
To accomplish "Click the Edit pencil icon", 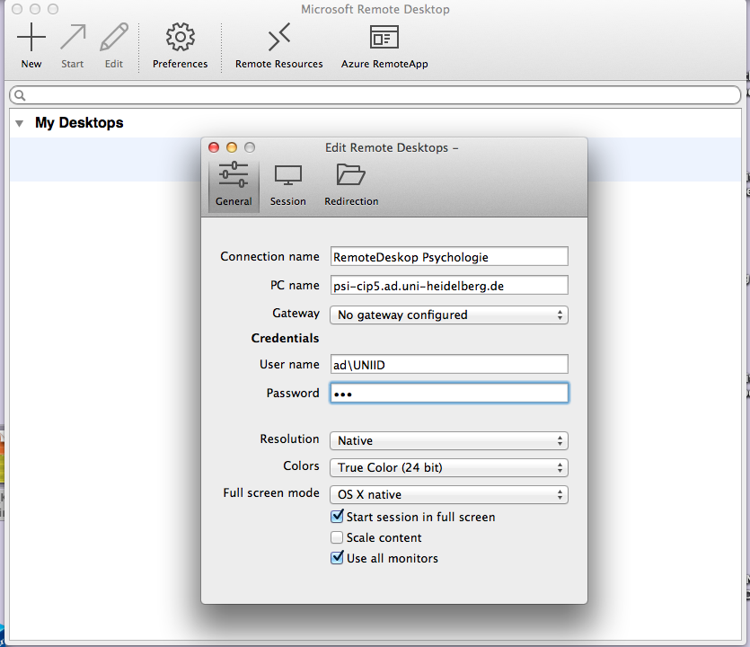I will [114, 37].
